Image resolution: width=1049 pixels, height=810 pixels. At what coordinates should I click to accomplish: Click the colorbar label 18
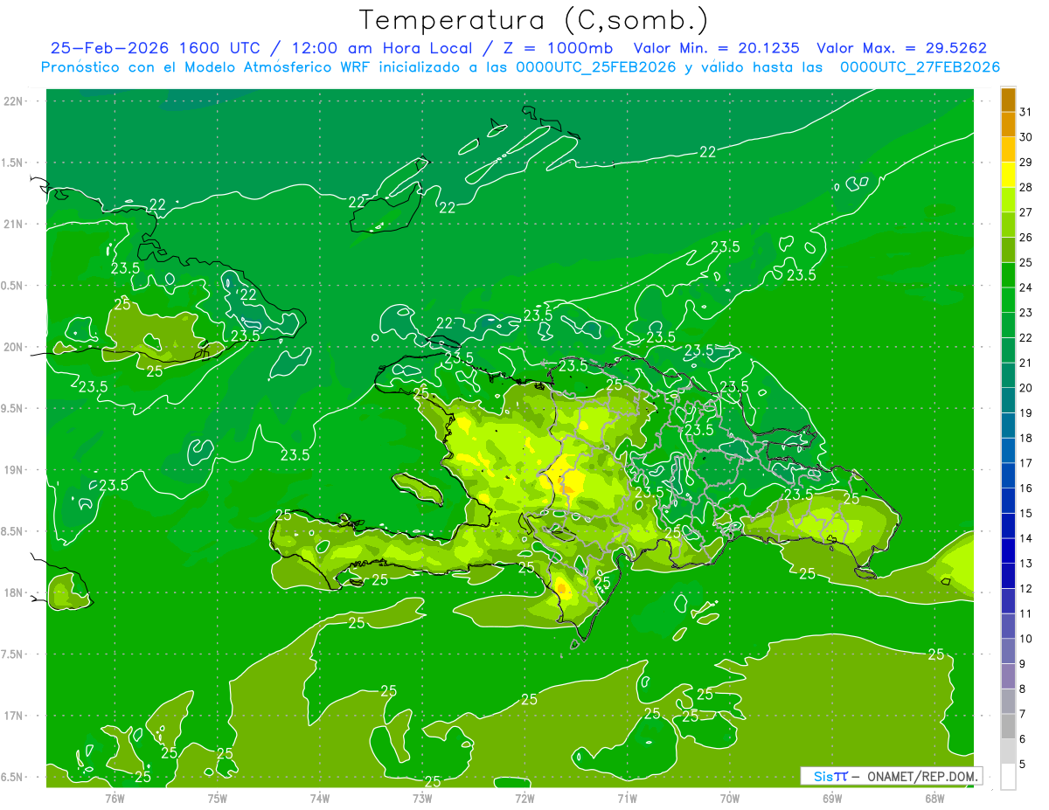point(1026,438)
